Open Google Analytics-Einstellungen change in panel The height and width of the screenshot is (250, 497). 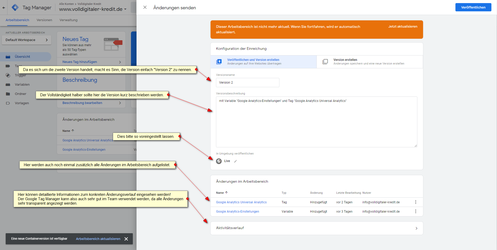(237, 212)
